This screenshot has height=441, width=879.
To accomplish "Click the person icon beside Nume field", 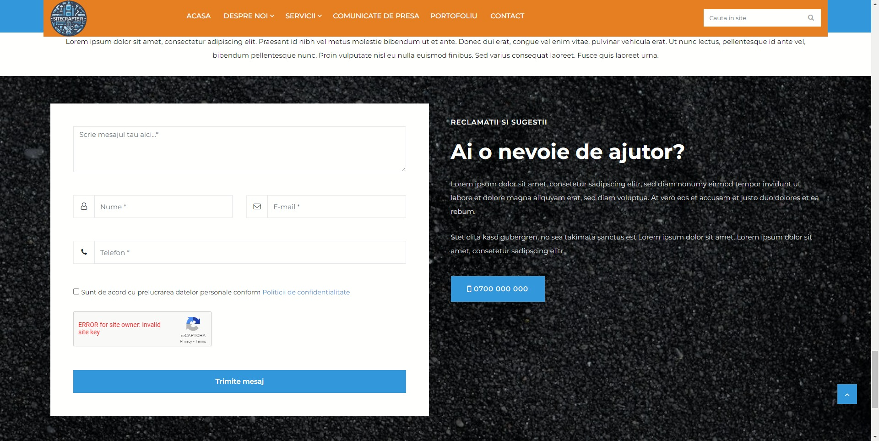I will (x=84, y=207).
